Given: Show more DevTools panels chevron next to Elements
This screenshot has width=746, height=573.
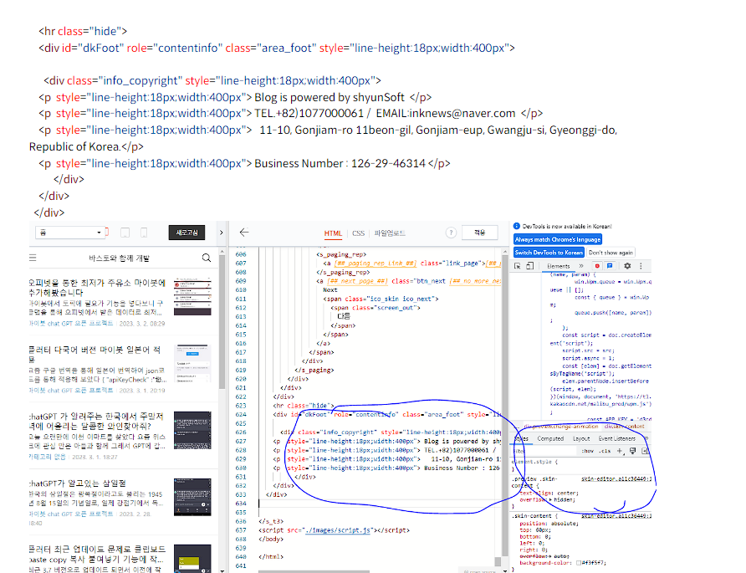Looking at the screenshot, I should click(x=581, y=266).
